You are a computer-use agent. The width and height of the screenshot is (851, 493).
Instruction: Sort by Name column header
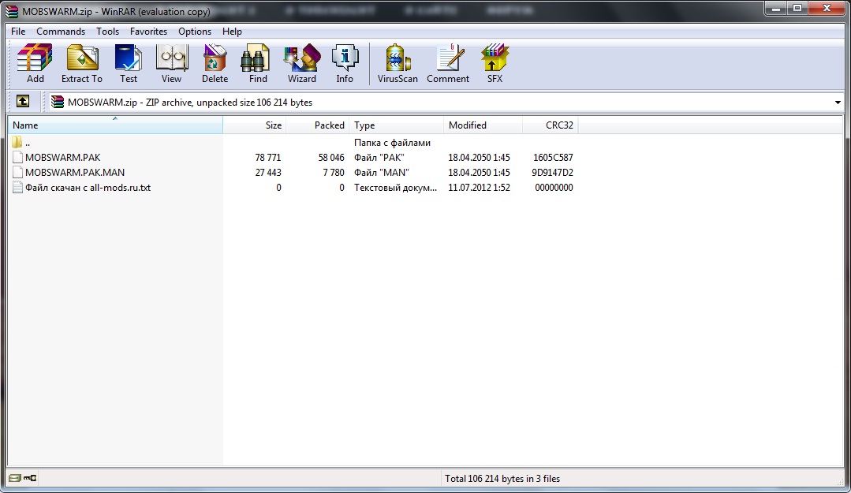tap(115, 125)
